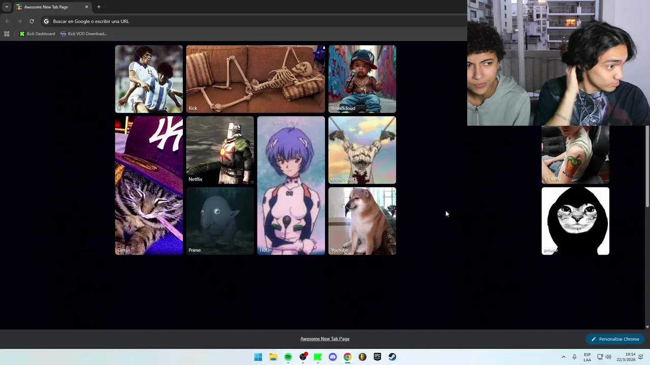The image size is (650, 365).
Task: Open the Chrome apps grid shortcut
Action: pos(7,34)
